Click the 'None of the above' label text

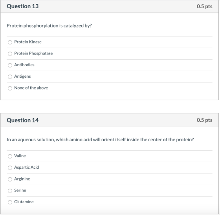click(x=31, y=88)
